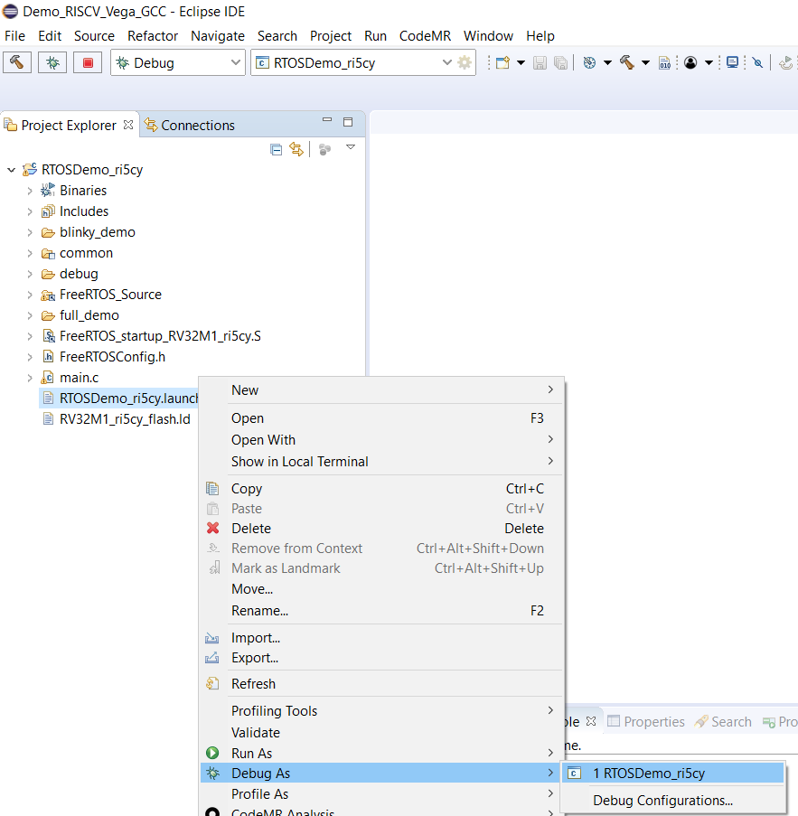
Task: Toggle Skip All Breakpoints icon
Action: pos(758,63)
